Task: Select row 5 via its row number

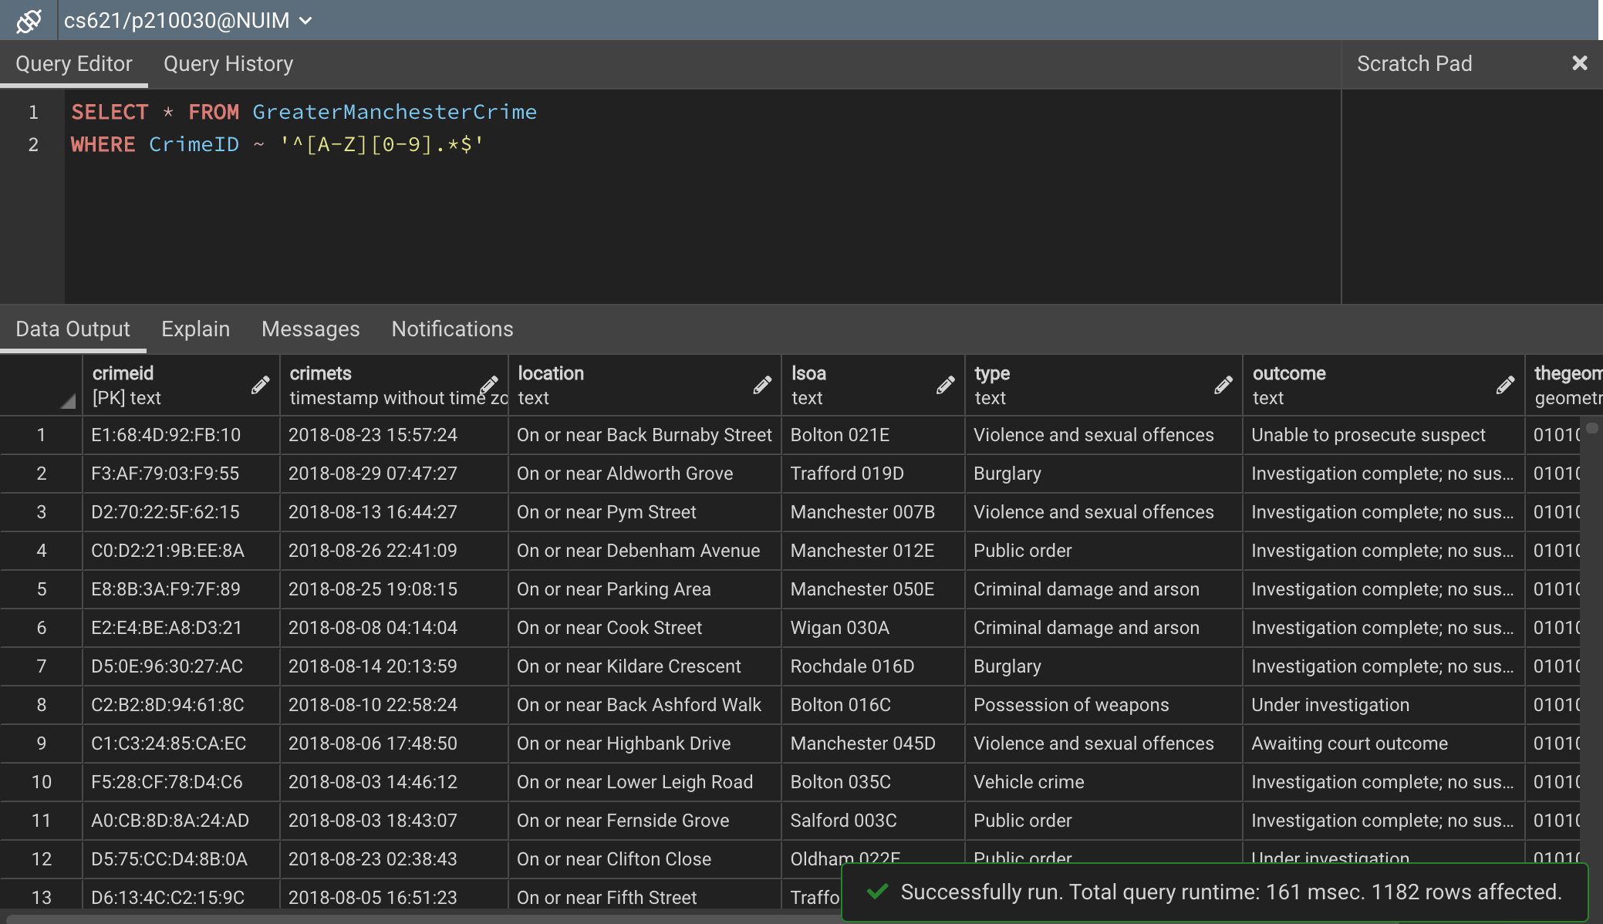Action: pyautogui.click(x=42, y=589)
